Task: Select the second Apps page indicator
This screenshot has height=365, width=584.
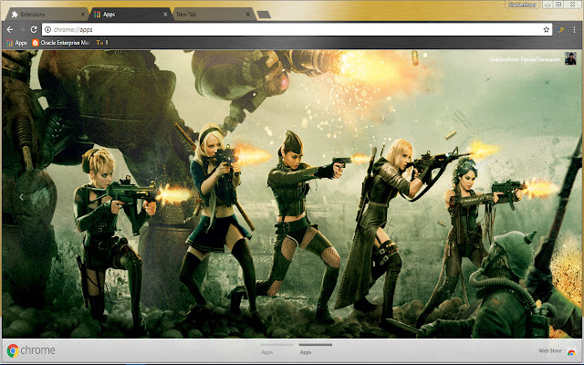Action: click(x=315, y=349)
